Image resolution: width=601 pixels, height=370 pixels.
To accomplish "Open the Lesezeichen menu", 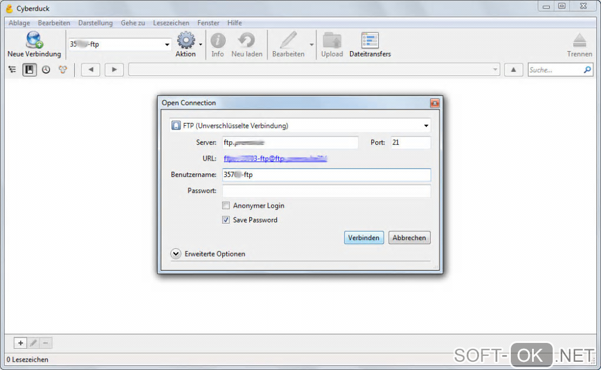I will (171, 23).
